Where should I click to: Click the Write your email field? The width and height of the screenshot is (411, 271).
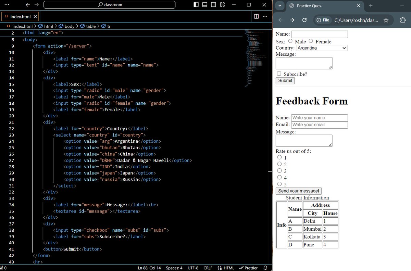[x=320, y=125]
